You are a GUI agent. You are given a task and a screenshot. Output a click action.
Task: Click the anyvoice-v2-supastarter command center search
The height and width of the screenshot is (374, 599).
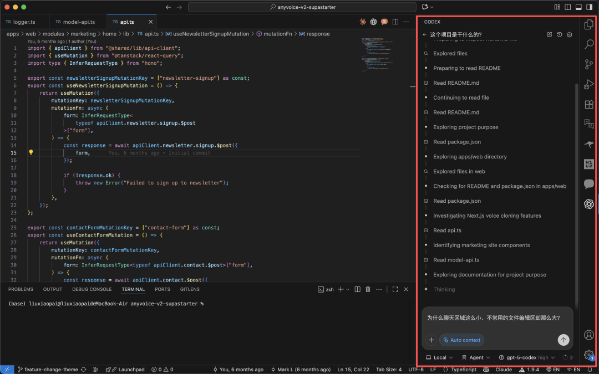click(302, 7)
